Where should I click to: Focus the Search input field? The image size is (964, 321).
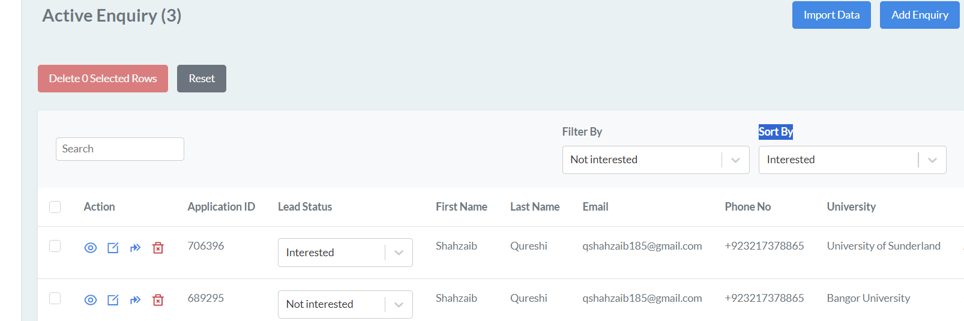pos(120,149)
